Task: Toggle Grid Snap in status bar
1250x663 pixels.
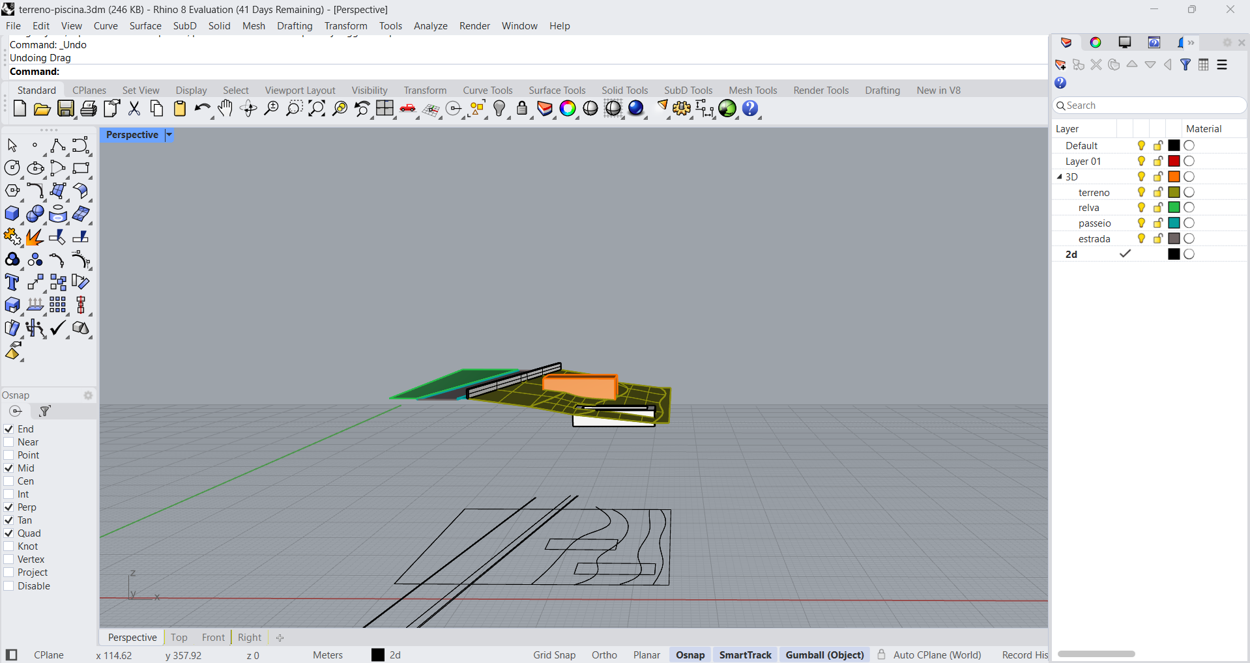Action: (554, 655)
